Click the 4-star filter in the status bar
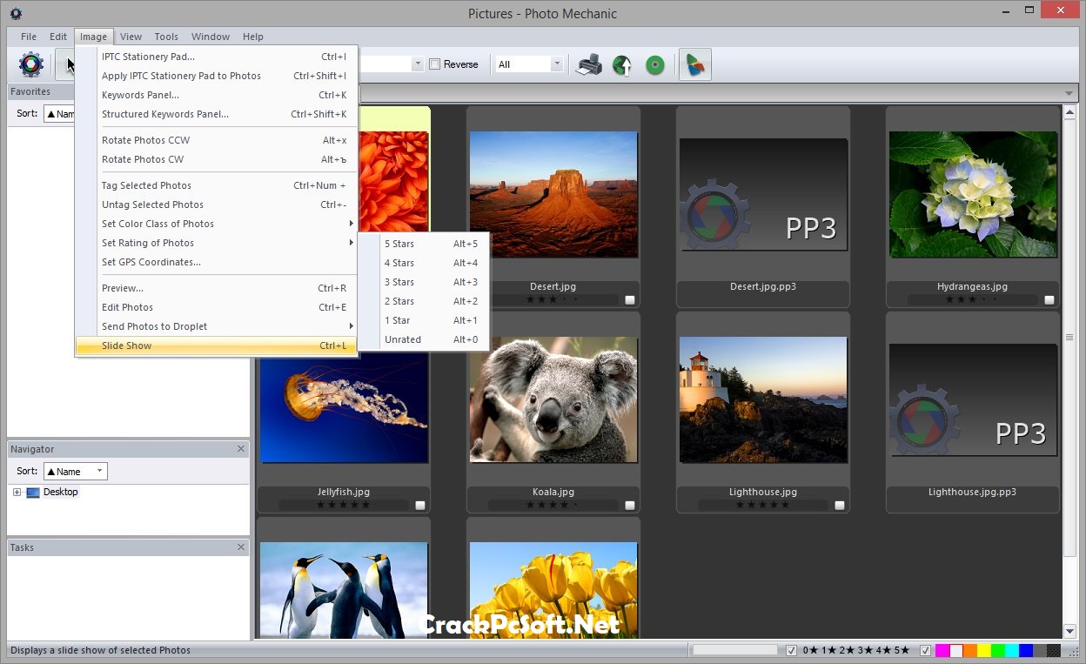 click(x=883, y=650)
